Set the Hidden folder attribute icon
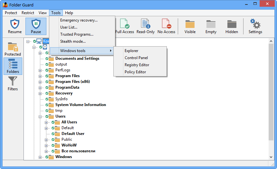Viewport: 277px width, 169px height. tap(232, 24)
